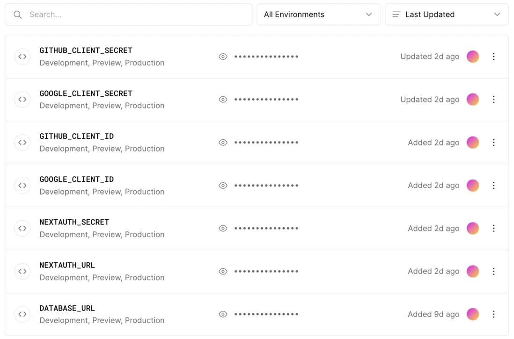Viewport: 514px width, 339px height.
Task: Click the code icon beside GOOGLE_CLIENT_ID
Action: tap(22, 186)
